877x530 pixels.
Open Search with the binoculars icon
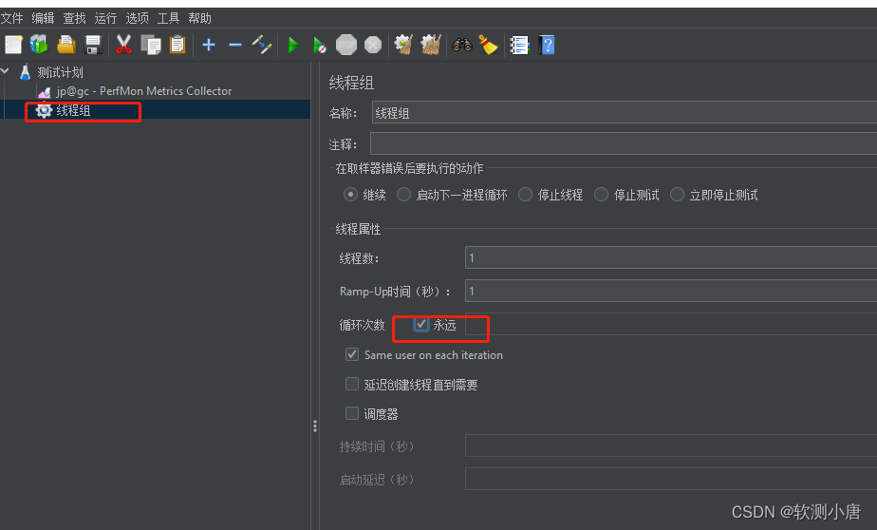click(462, 45)
